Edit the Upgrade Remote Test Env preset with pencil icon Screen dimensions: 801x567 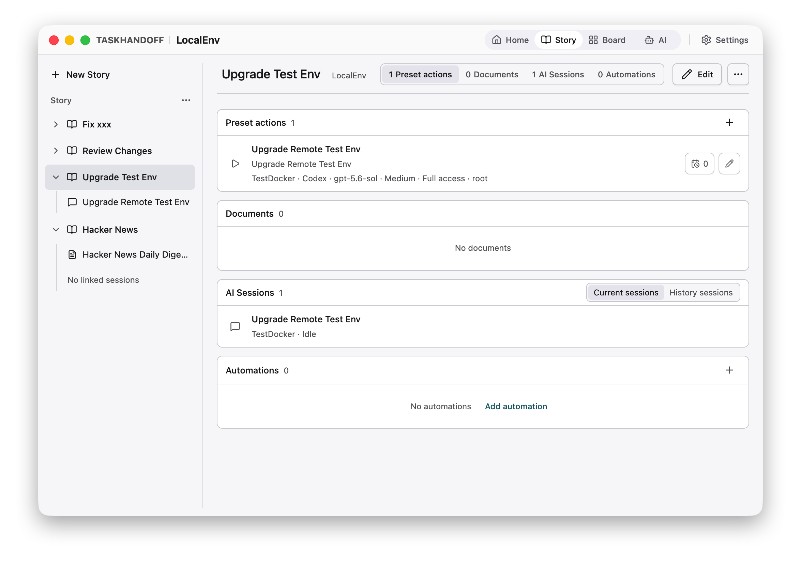point(729,164)
